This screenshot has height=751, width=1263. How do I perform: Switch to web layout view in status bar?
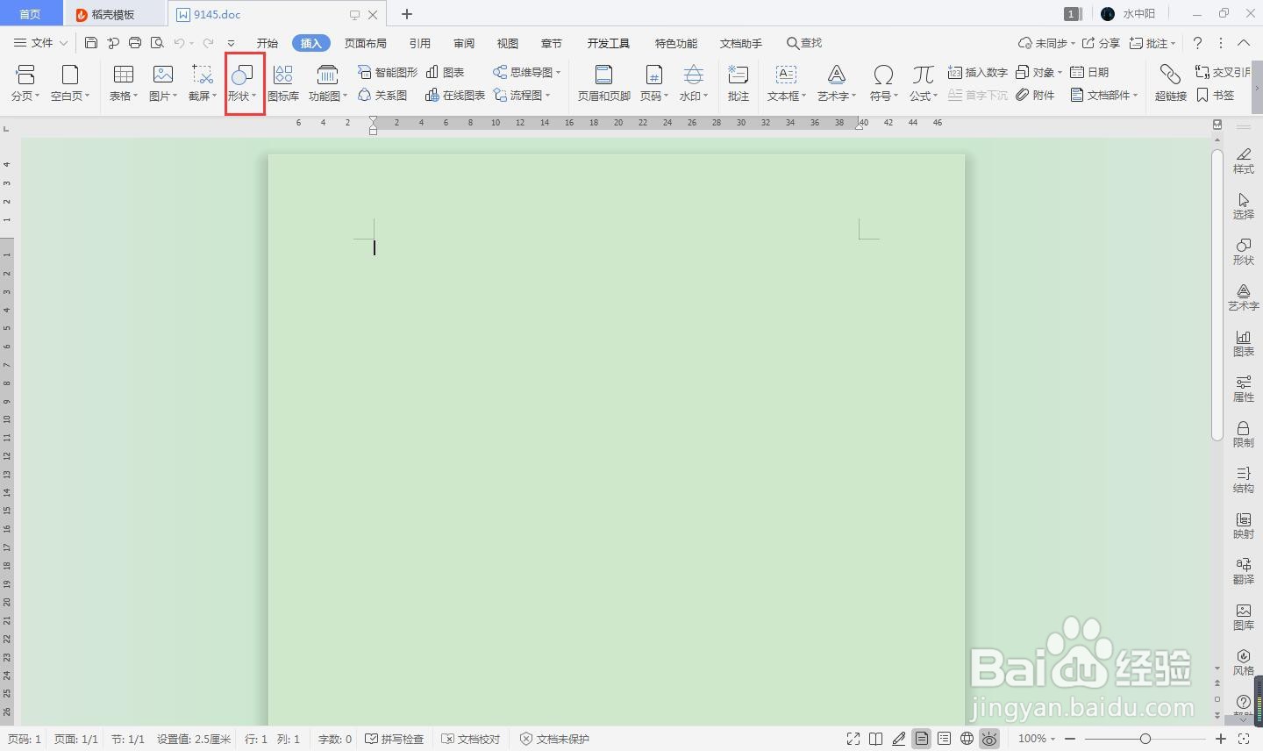tap(967, 739)
